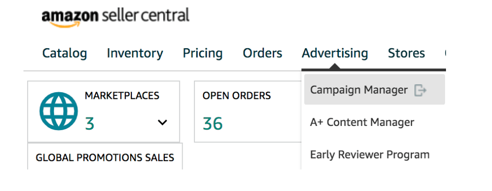492x191 pixels.
Task: Open the Catalog menu
Action: tap(65, 53)
